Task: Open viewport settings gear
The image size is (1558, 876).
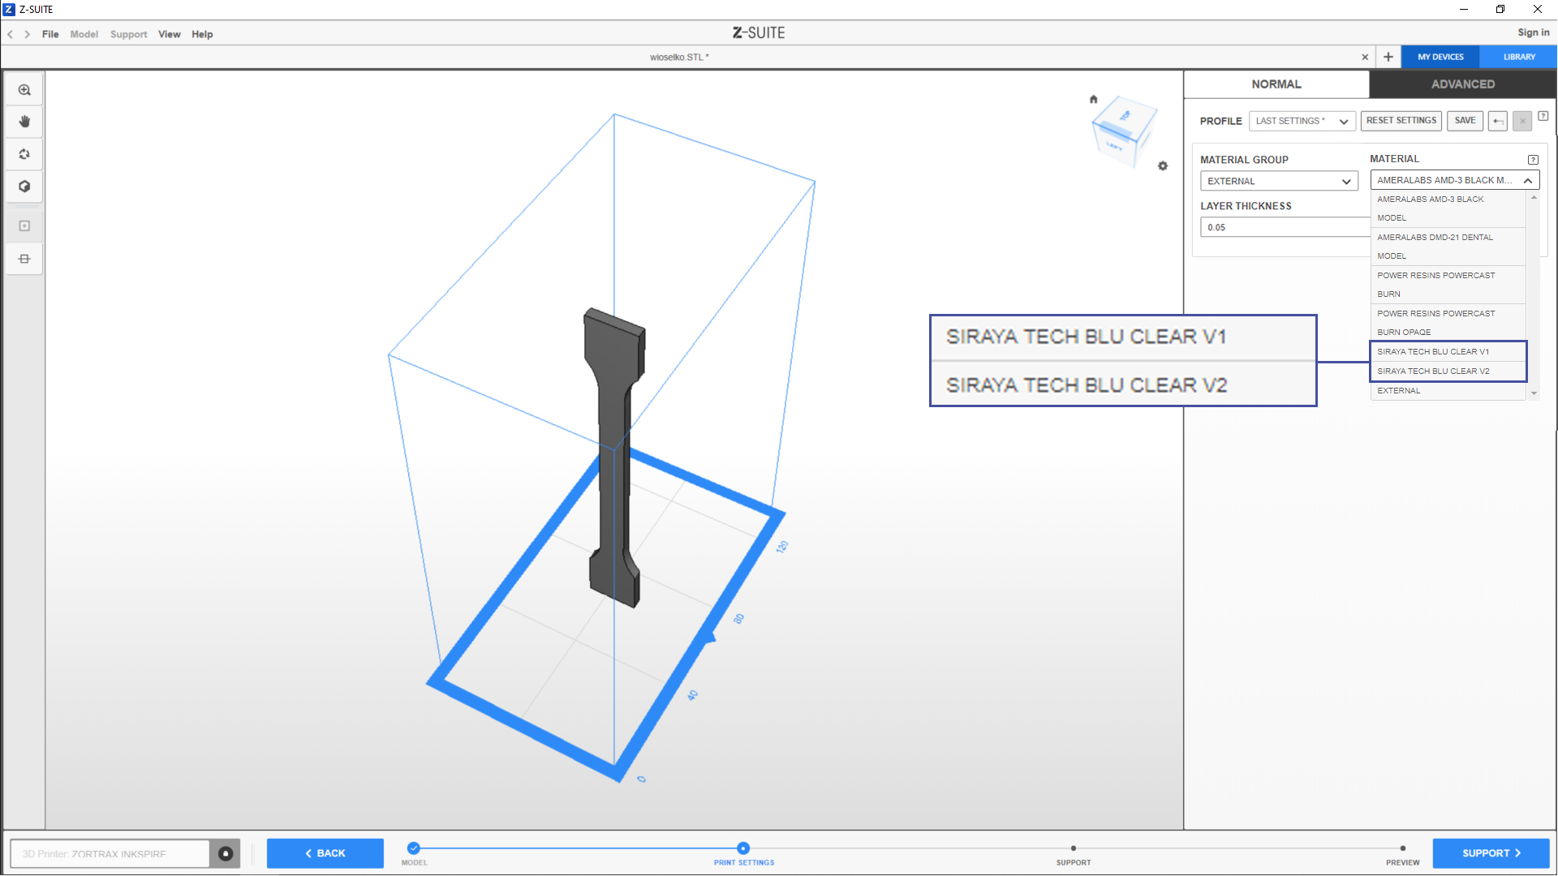Action: [x=1163, y=165]
